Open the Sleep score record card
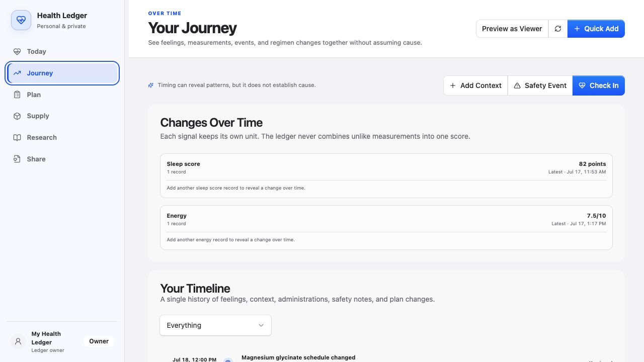The height and width of the screenshot is (362, 644). tap(386, 175)
